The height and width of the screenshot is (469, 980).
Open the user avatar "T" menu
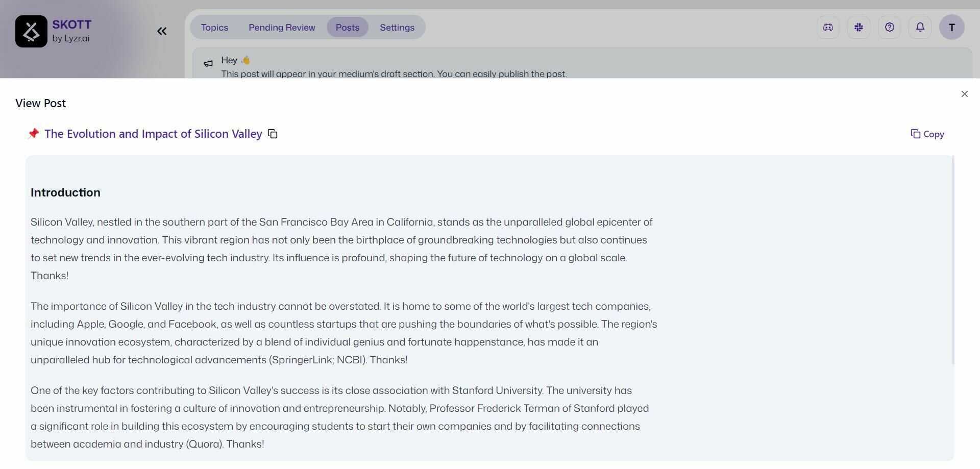coord(951,28)
